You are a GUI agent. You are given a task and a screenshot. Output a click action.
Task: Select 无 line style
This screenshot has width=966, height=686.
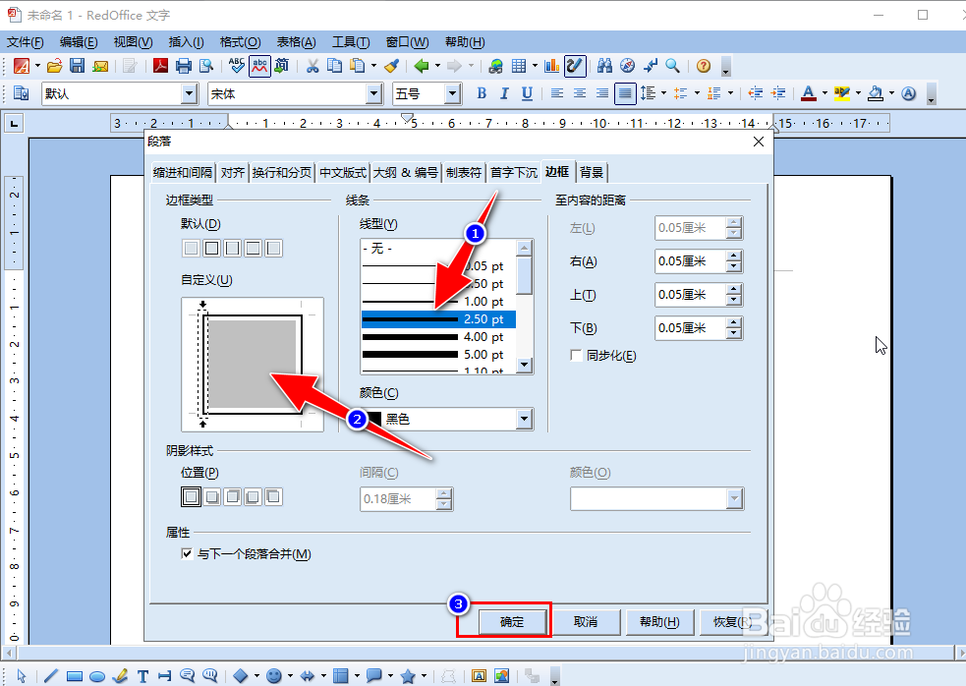coord(438,249)
